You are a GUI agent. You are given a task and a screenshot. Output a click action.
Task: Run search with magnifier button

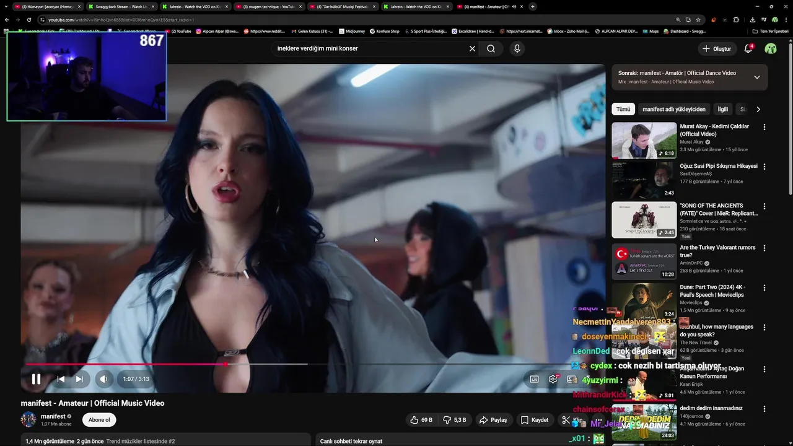tap(491, 48)
